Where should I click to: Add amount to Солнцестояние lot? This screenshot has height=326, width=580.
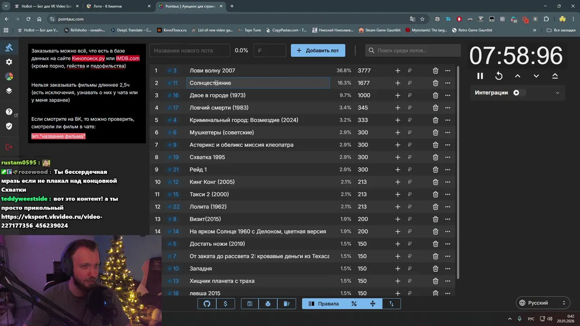point(397,83)
